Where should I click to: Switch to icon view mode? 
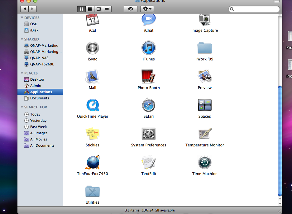point(81,9)
